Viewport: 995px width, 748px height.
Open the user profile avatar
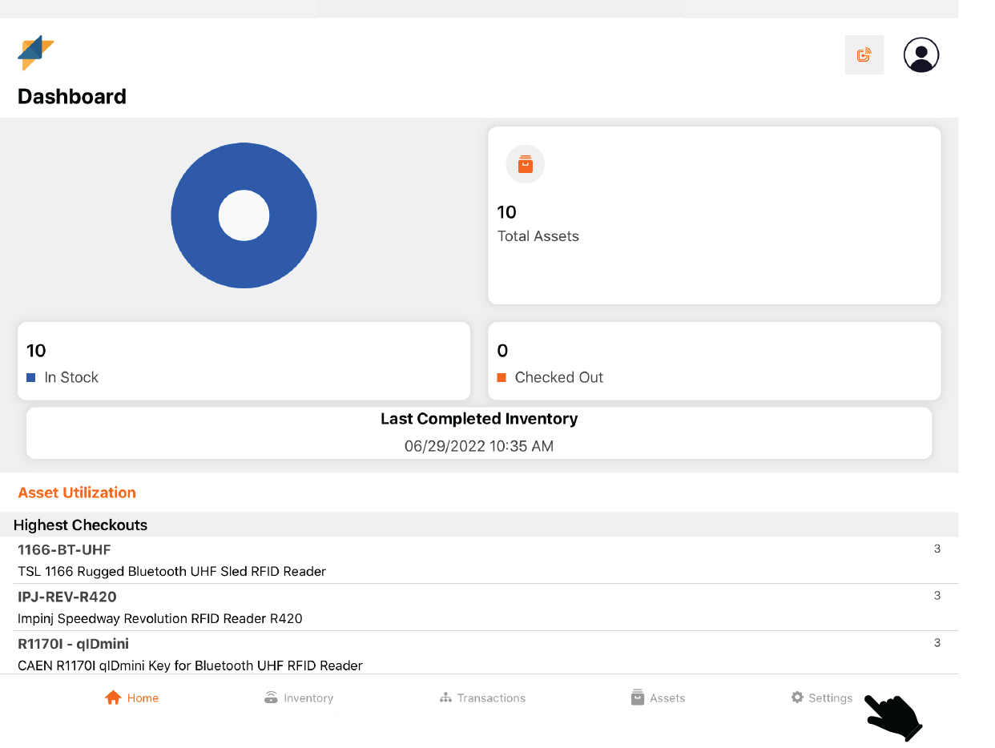[920, 55]
